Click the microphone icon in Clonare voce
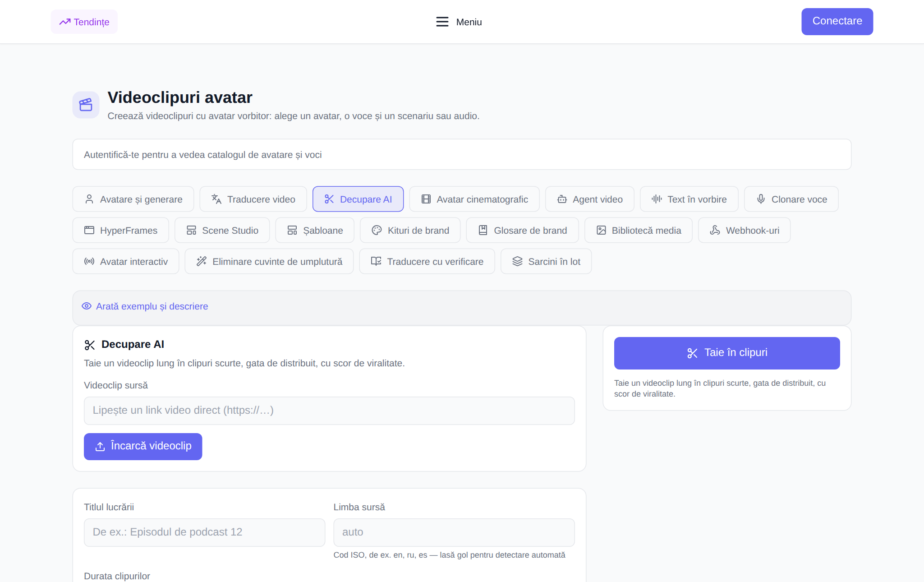 click(x=761, y=199)
